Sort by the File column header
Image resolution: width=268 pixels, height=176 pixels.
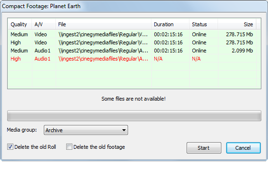point(103,24)
